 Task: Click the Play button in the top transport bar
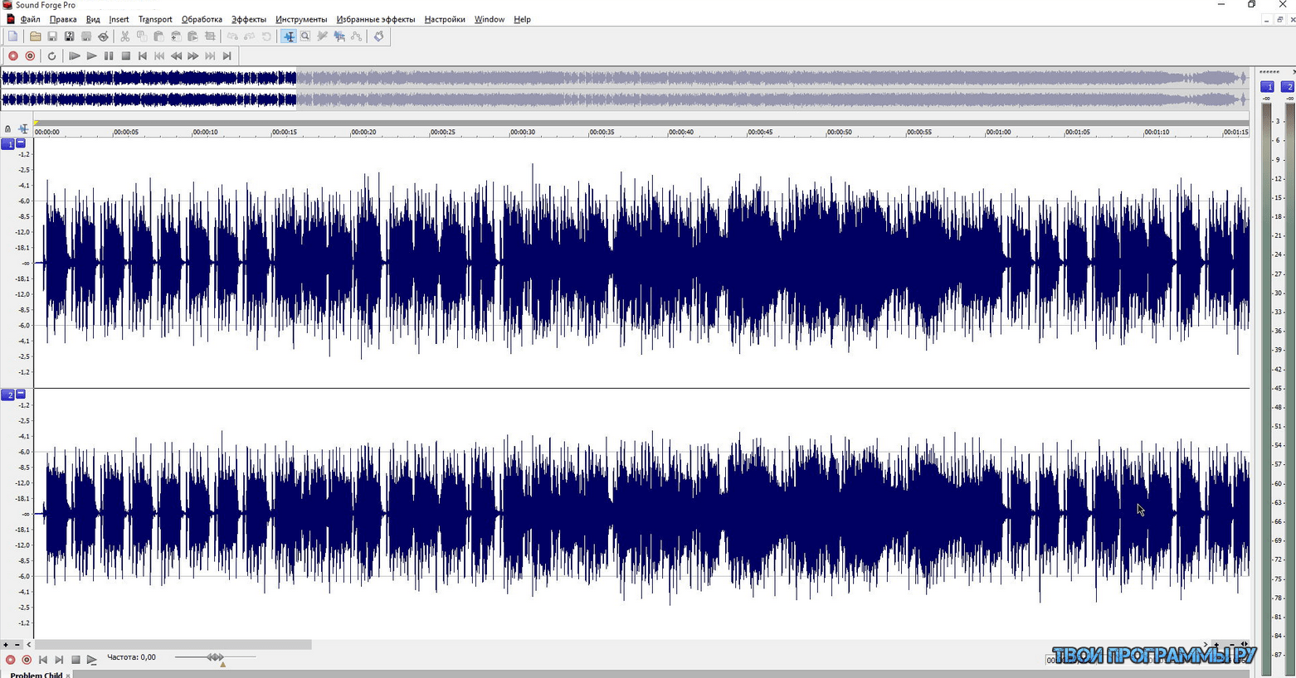(x=91, y=56)
